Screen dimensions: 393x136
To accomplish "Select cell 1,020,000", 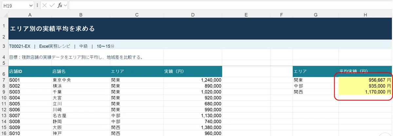I will tap(193, 92).
